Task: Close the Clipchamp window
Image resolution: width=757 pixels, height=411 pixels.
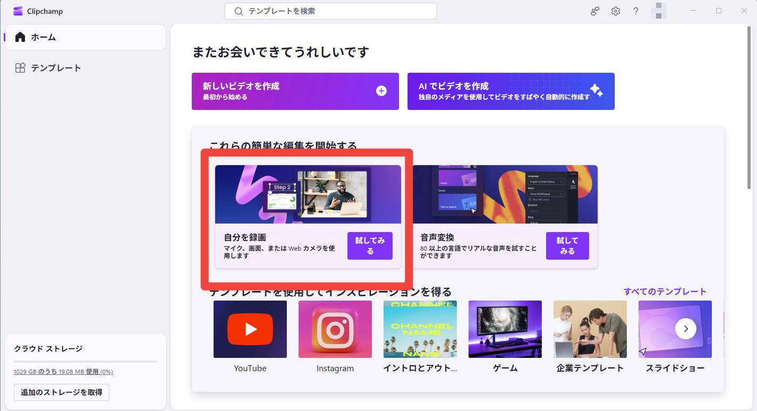Action: [744, 11]
